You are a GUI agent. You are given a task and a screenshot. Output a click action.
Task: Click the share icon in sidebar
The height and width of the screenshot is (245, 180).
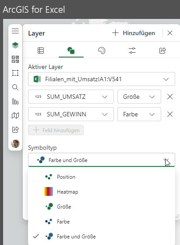coord(15,130)
